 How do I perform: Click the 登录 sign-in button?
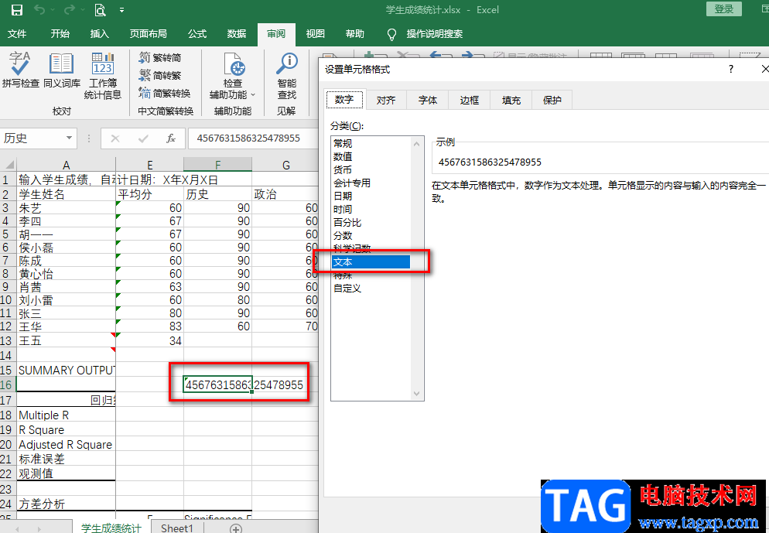pos(724,9)
